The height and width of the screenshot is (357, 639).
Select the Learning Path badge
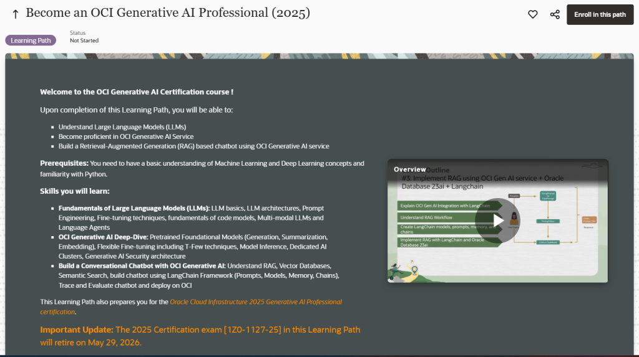(31, 40)
